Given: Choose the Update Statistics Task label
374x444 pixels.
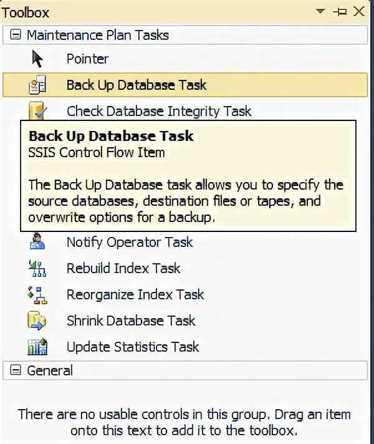Looking at the screenshot, I should pos(133,347).
